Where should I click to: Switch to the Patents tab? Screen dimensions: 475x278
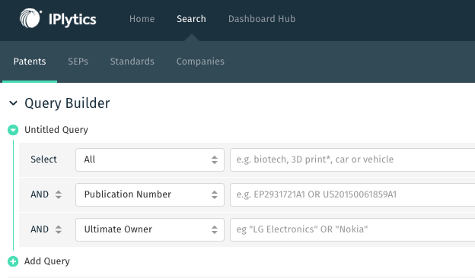pos(30,62)
